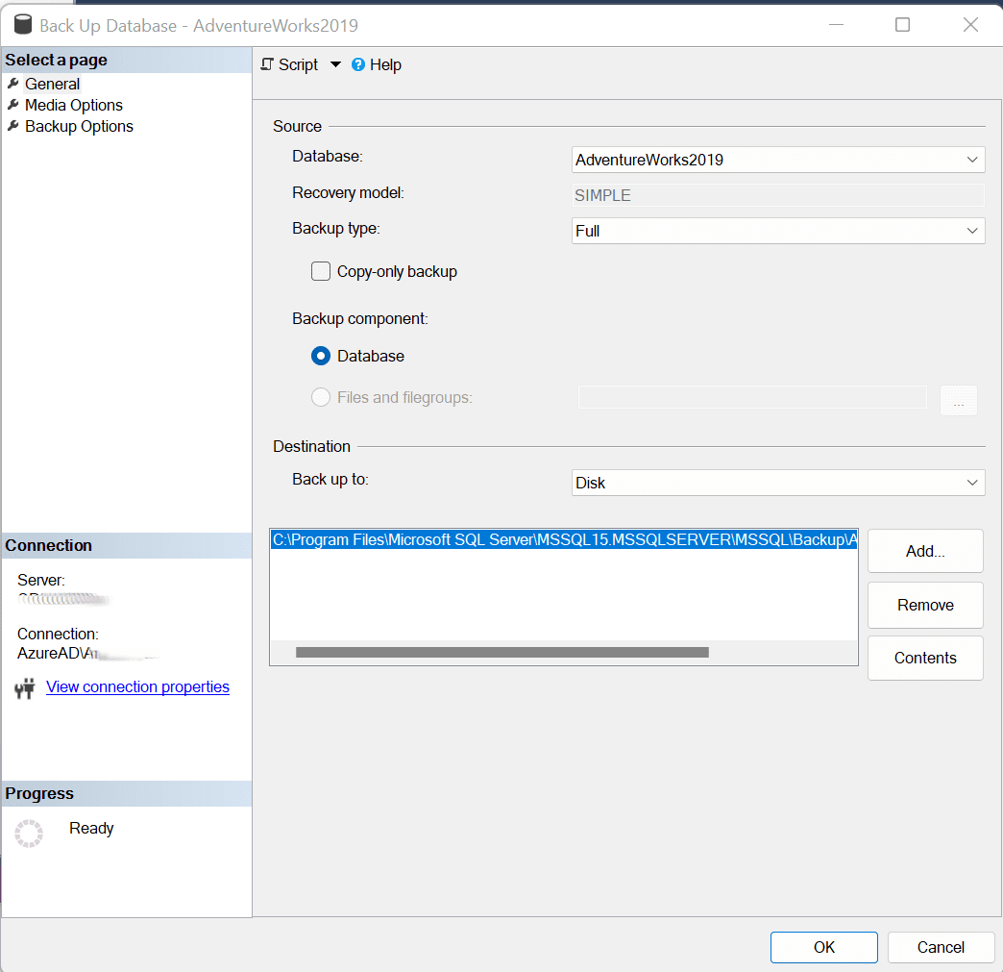This screenshot has height=972, width=1003.
Task: Expand the Database combo box
Action: [971, 160]
